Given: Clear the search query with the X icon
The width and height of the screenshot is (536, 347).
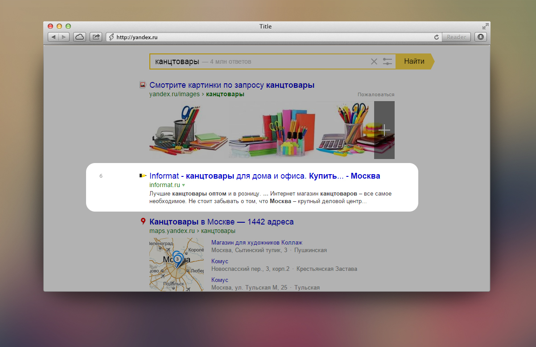Looking at the screenshot, I should [374, 61].
